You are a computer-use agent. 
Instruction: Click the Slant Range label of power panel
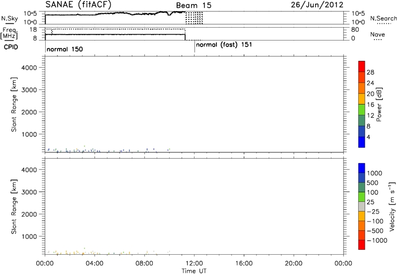click(14, 104)
